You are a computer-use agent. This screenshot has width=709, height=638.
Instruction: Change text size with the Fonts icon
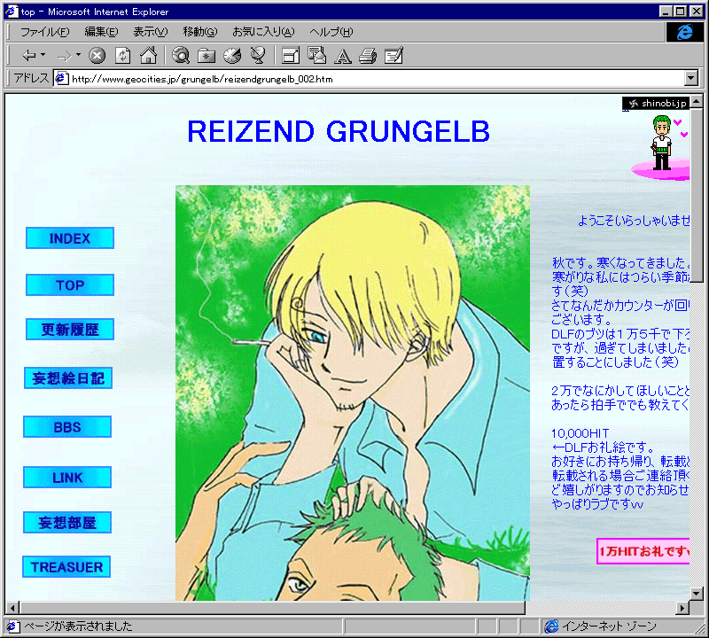[x=342, y=56]
